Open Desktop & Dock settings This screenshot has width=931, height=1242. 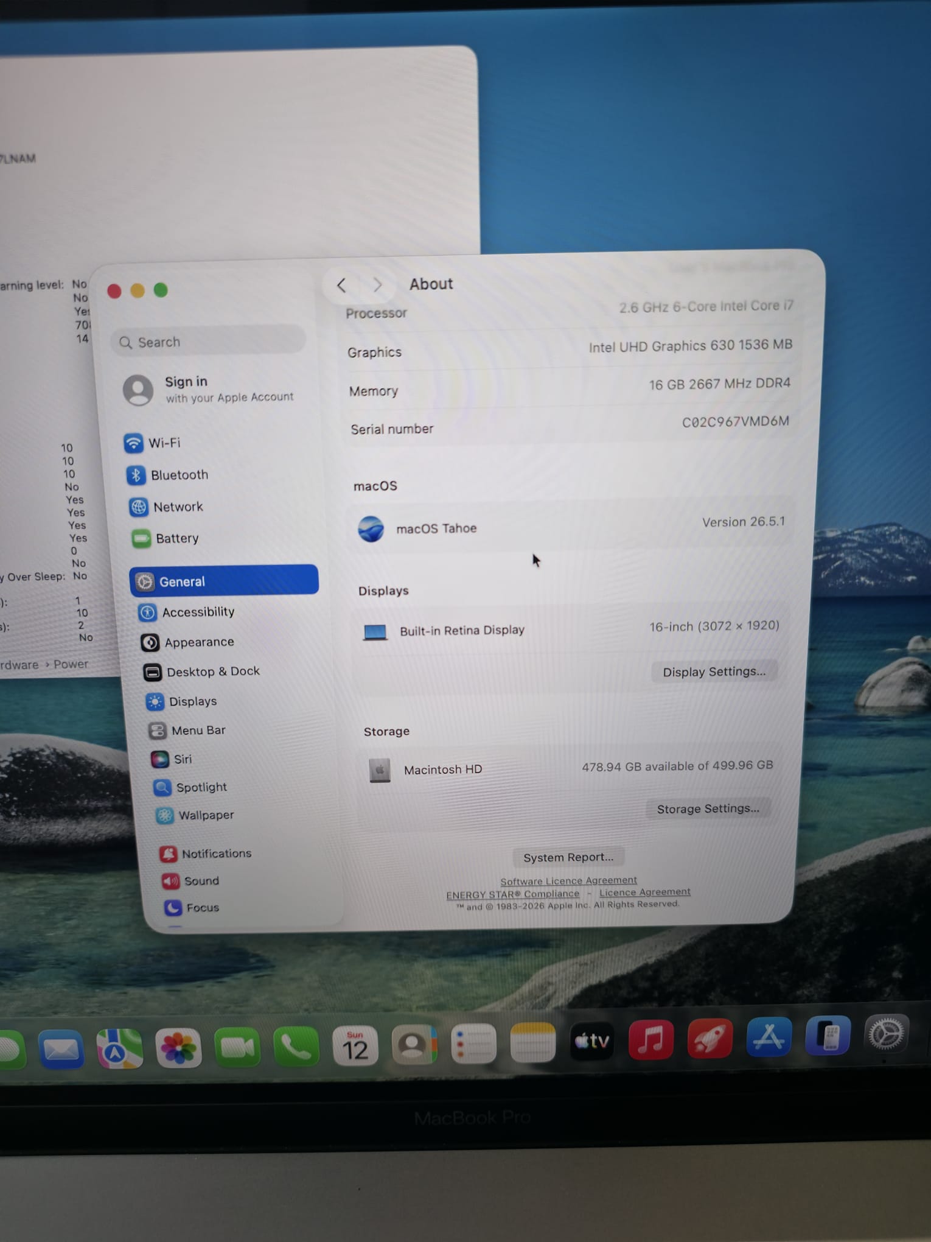pyautogui.click(x=201, y=672)
